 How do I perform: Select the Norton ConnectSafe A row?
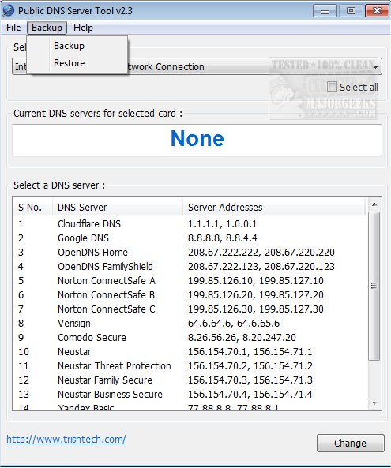coord(190,280)
